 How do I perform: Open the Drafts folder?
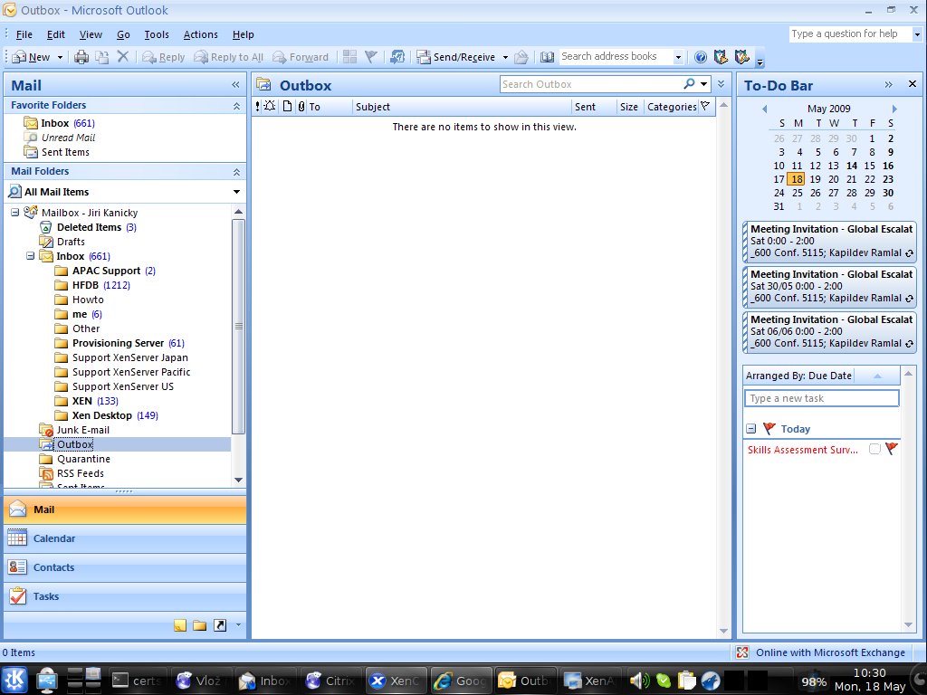coord(62,242)
